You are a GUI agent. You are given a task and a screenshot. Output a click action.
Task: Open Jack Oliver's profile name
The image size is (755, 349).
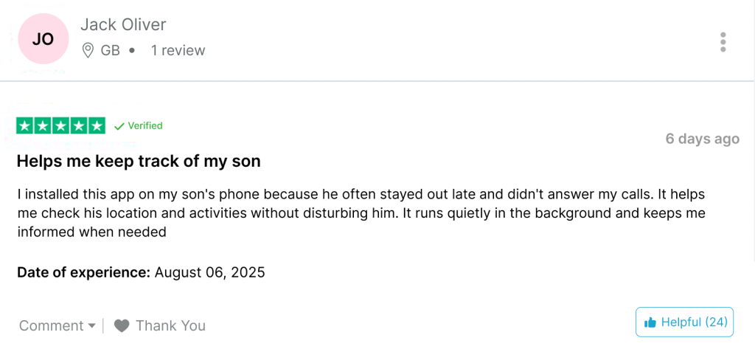click(x=123, y=24)
